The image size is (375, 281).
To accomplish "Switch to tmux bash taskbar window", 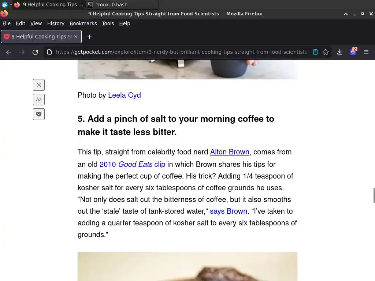I will [x=122, y=4].
